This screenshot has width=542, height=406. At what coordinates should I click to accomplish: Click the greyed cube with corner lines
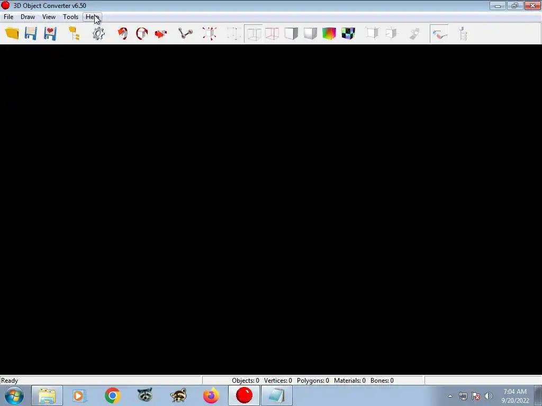[372, 33]
